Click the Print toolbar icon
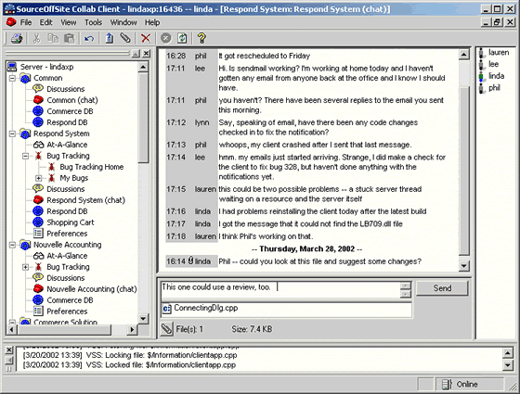 tap(17, 38)
